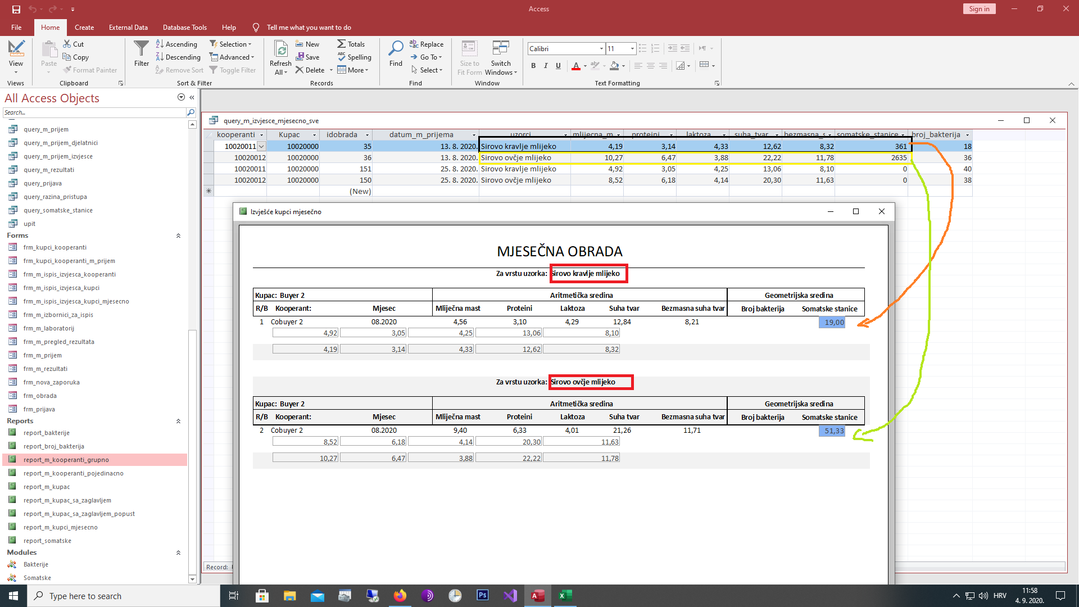Run Spelling check
The image size is (1079, 607).
click(x=355, y=57)
